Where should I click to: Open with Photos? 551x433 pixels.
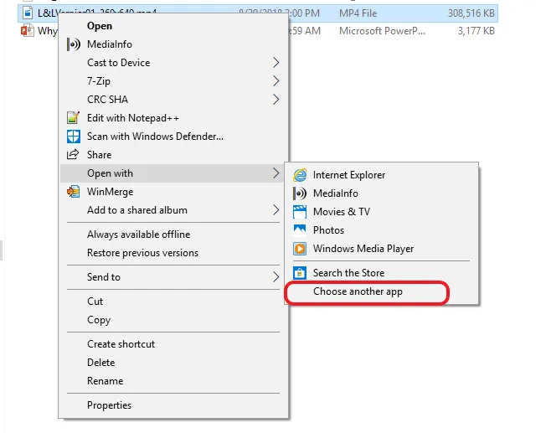click(381, 230)
